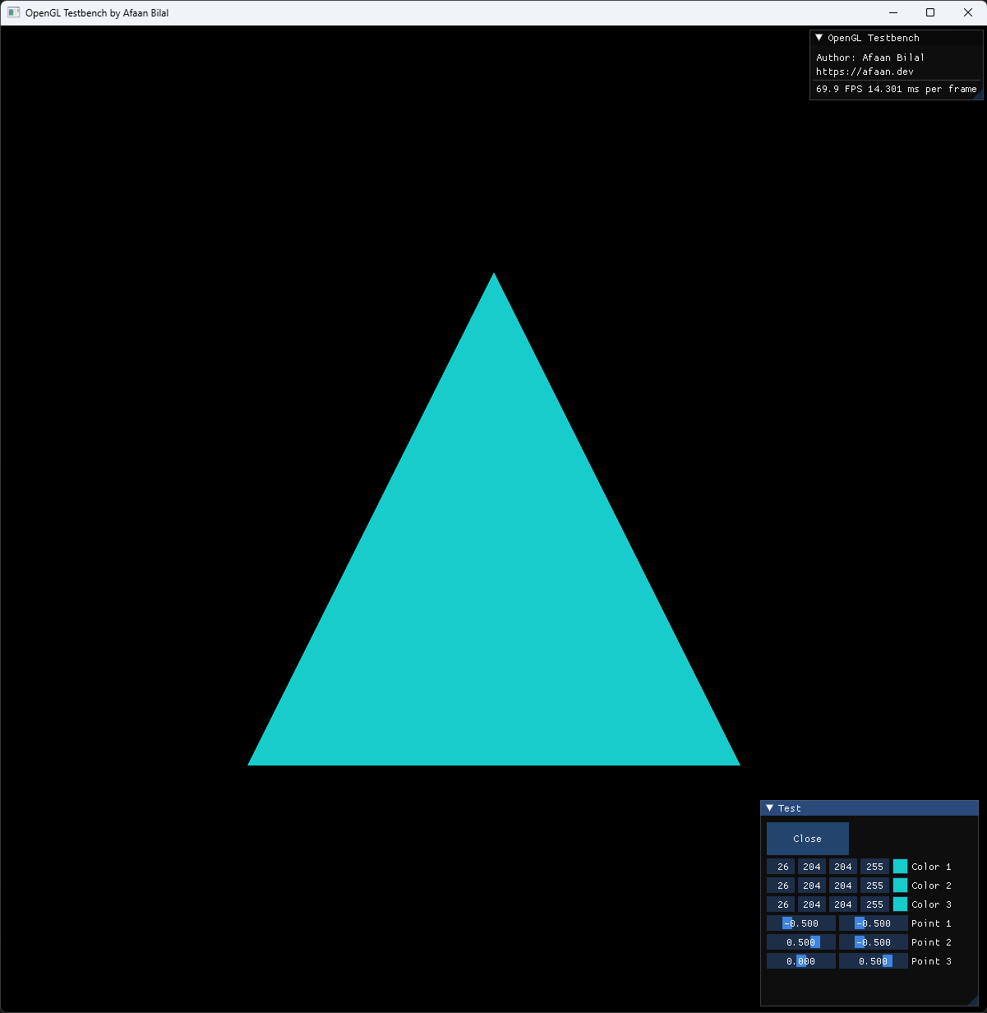Click the Color 1 label
Image resolution: width=987 pixels, height=1013 pixels.
[931, 867]
